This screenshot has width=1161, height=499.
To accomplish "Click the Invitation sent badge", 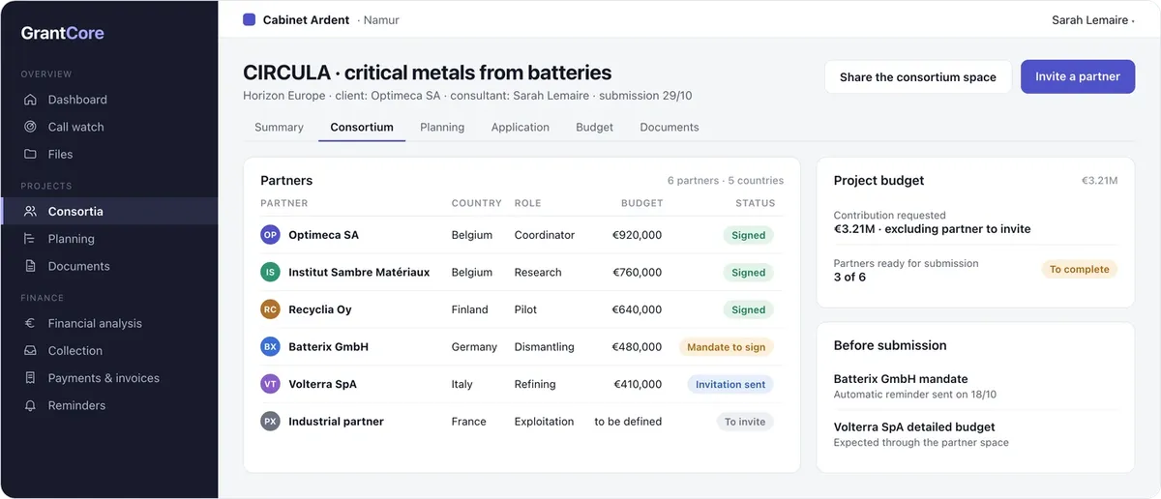I will pos(730,384).
